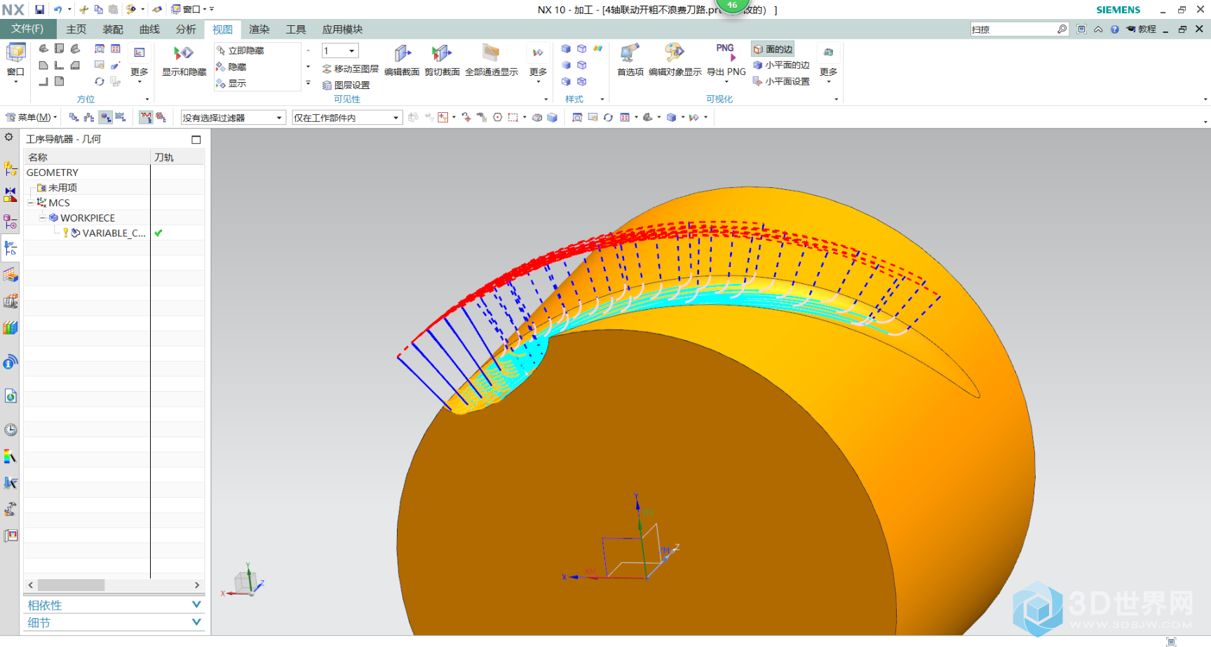This screenshot has height=647, width=1211.
Task: Open 图层设置
Action: pos(346,85)
